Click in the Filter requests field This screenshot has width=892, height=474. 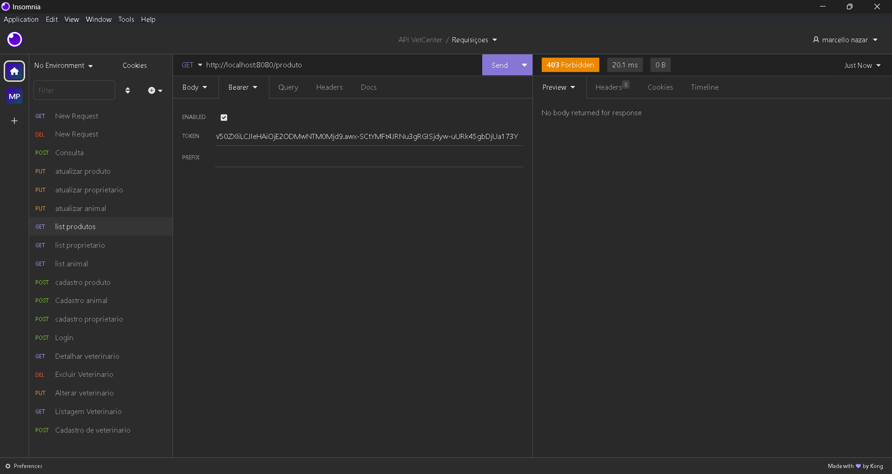coord(74,90)
